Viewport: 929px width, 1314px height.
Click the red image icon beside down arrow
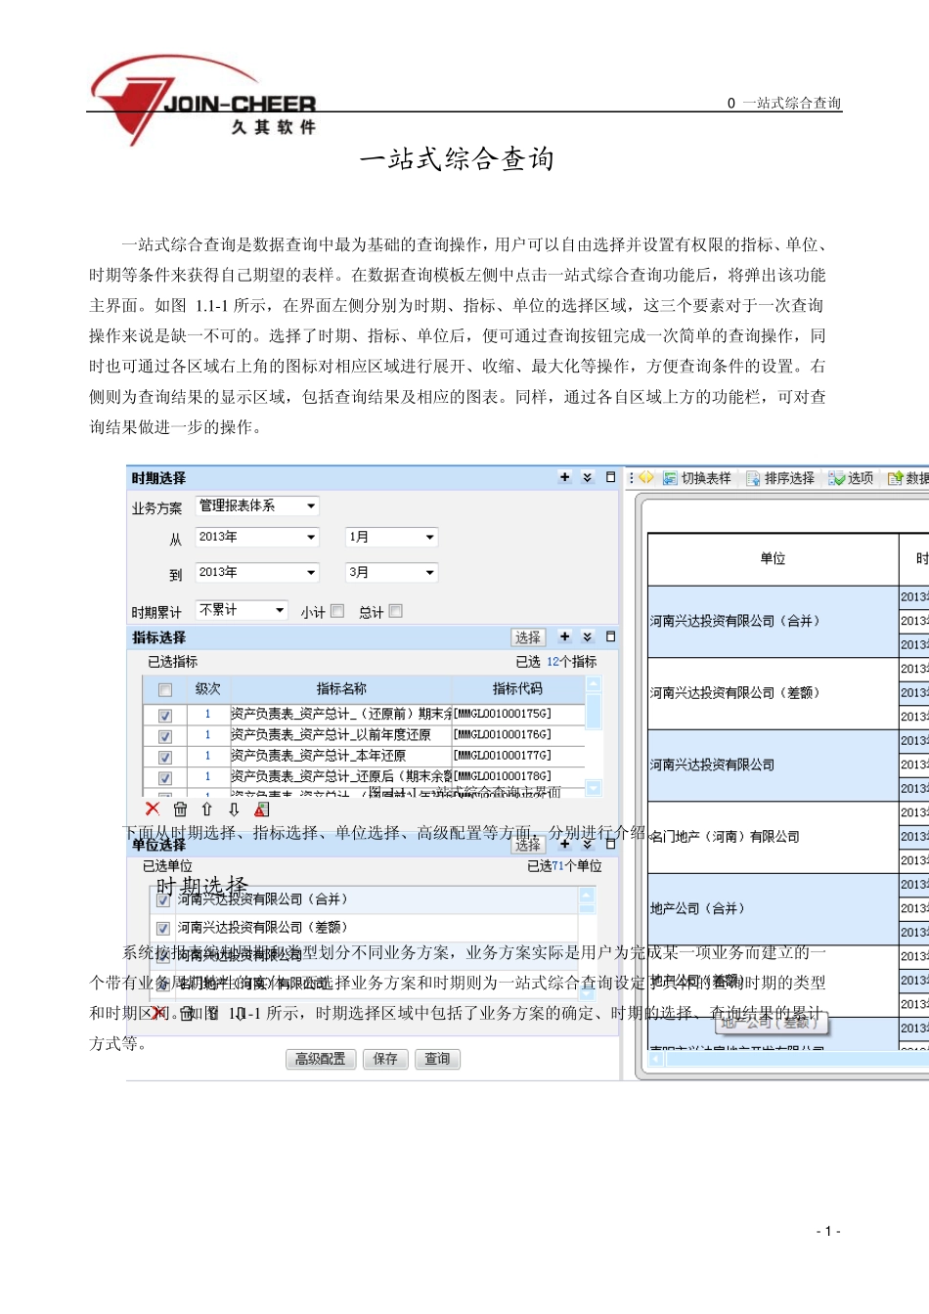tap(261, 809)
